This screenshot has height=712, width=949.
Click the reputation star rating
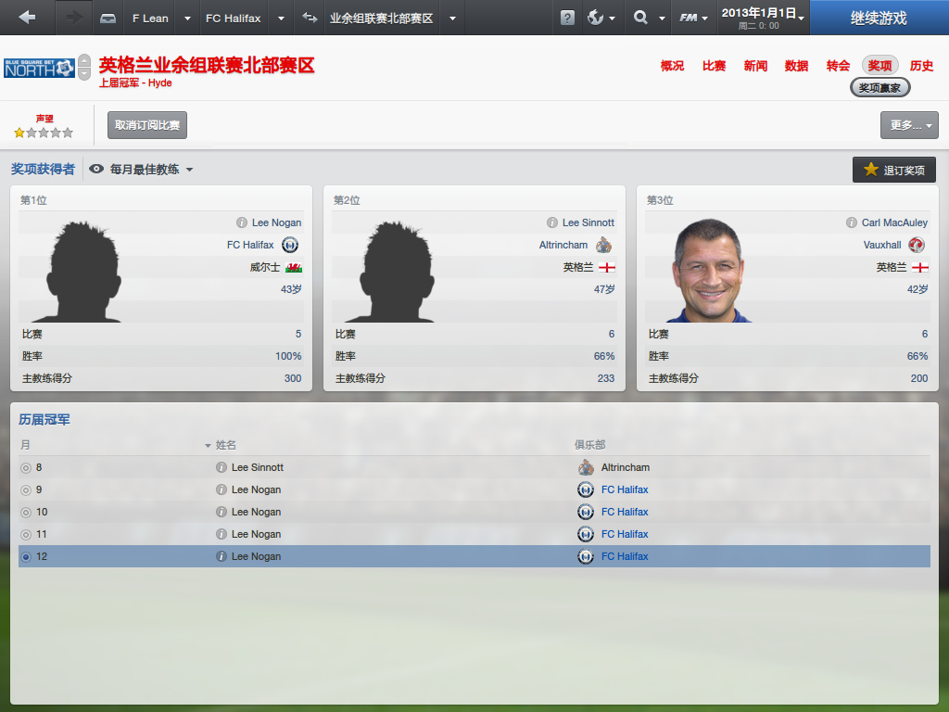(x=44, y=133)
